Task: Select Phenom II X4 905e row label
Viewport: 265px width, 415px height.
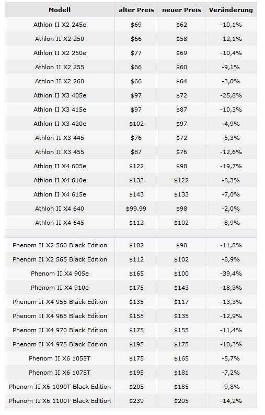Action: coord(60,274)
